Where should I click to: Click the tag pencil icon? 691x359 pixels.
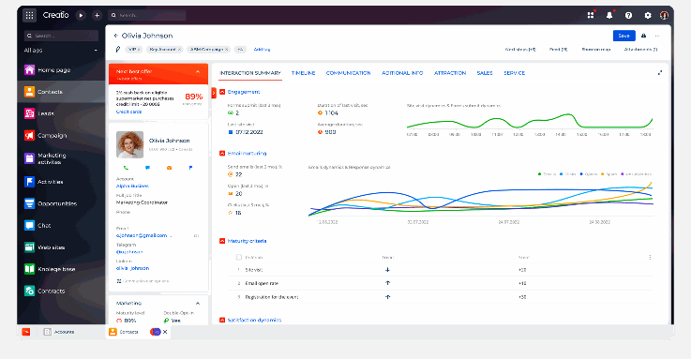[x=117, y=50]
